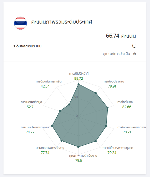Click the การแก้ไขปัญหาการทุจริต data point
This screenshot has height=177, width=150.
96,141
